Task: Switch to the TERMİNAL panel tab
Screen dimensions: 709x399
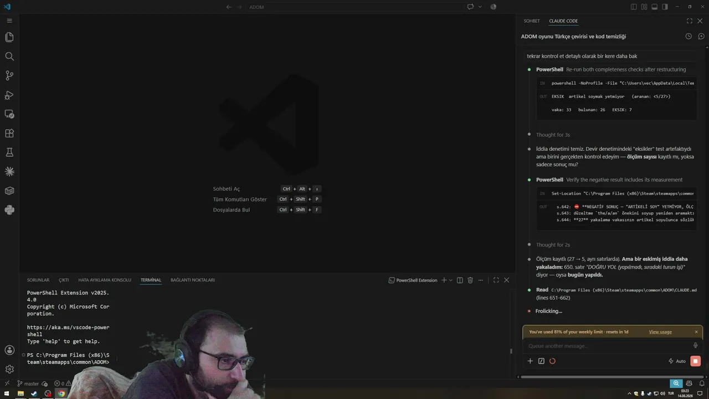Action: coord(151,280)
